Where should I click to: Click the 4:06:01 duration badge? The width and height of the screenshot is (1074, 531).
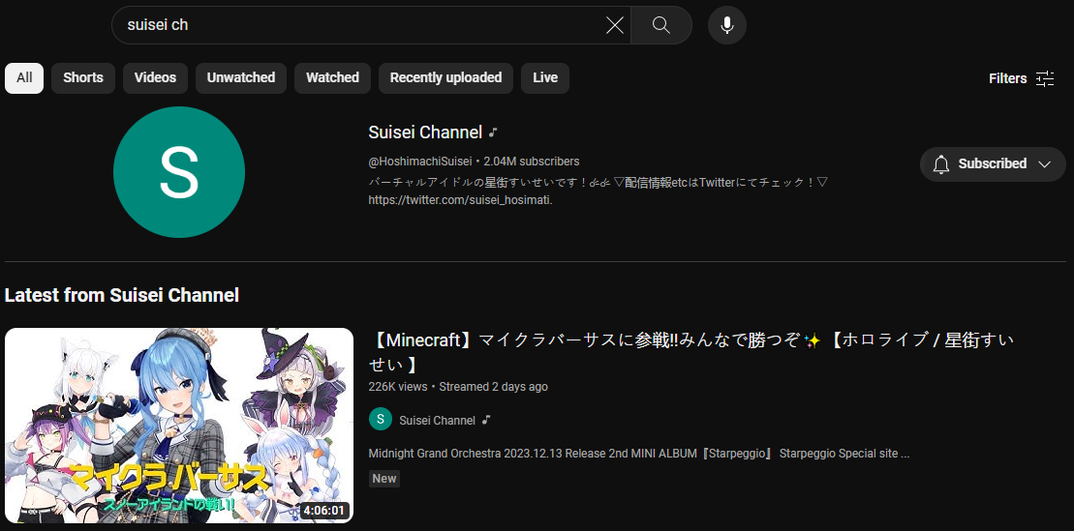(x=324, y=511)
